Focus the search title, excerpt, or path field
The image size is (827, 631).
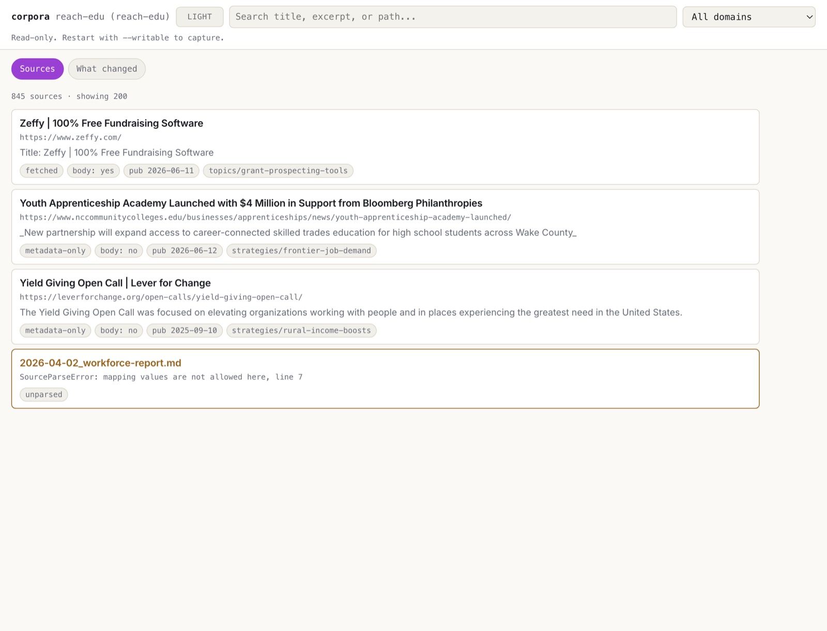pyautogui.click(x=453, y=17)
